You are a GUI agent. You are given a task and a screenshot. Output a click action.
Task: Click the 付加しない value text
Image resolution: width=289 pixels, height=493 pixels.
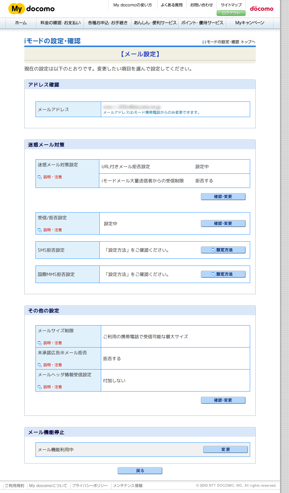114,381
